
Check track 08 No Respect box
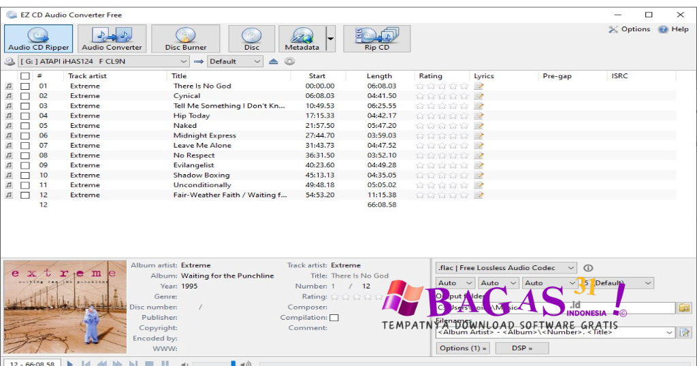(x=25, y=156)
